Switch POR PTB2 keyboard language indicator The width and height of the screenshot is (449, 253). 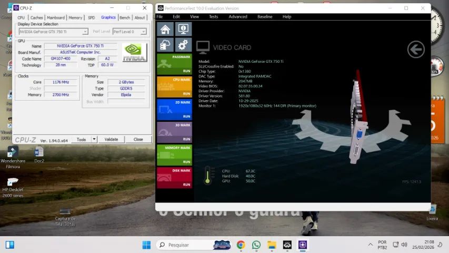tap(382, 245)
